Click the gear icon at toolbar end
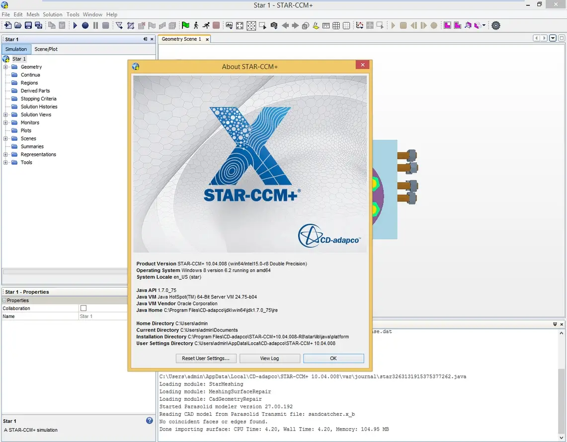This screenshot has height=442, width=567. (496, 25)
